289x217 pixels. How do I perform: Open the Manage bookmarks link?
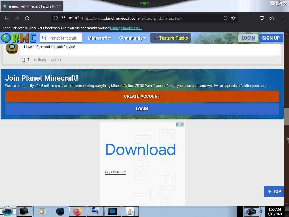coord(126,28)
